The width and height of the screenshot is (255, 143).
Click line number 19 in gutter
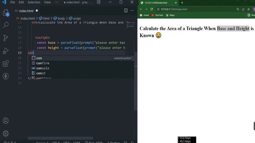(20, 53)
